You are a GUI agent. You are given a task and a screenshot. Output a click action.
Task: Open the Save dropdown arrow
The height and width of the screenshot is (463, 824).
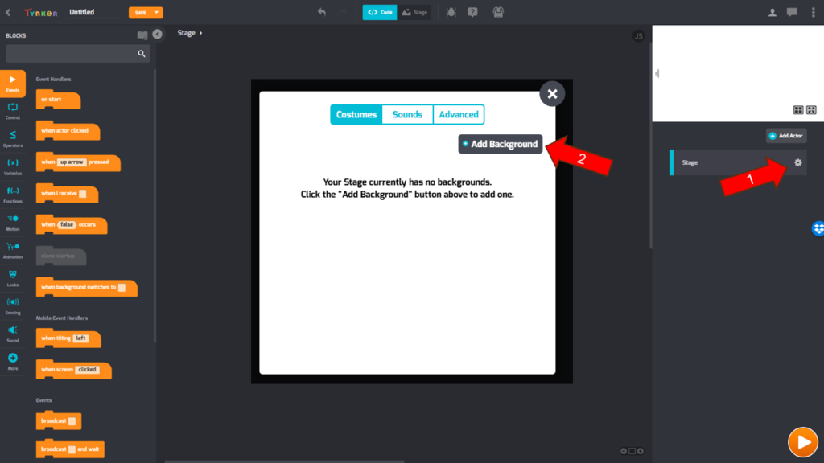pyautogui.click(x=157, y=12)
